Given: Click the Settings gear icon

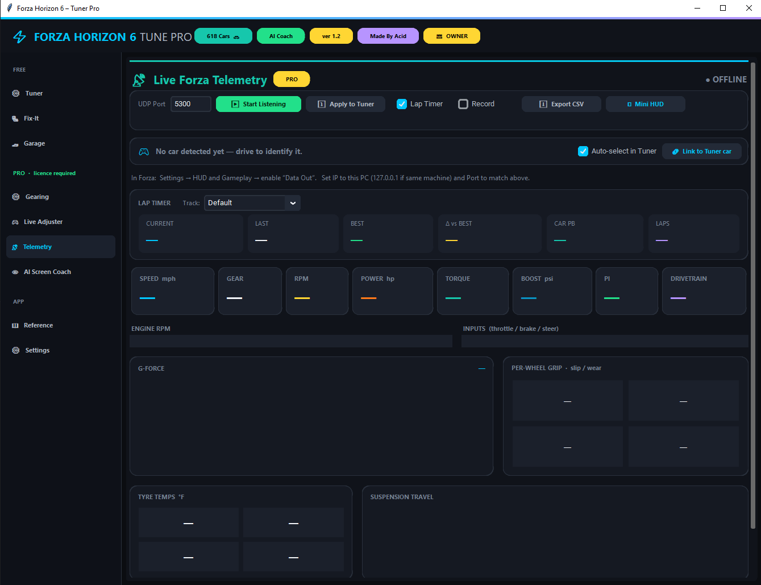Looking at the screenshot, I should [16, 350].
